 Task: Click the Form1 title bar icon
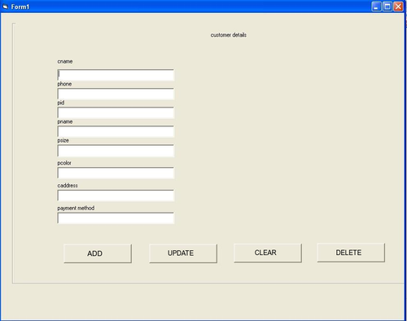pos(5,7)
